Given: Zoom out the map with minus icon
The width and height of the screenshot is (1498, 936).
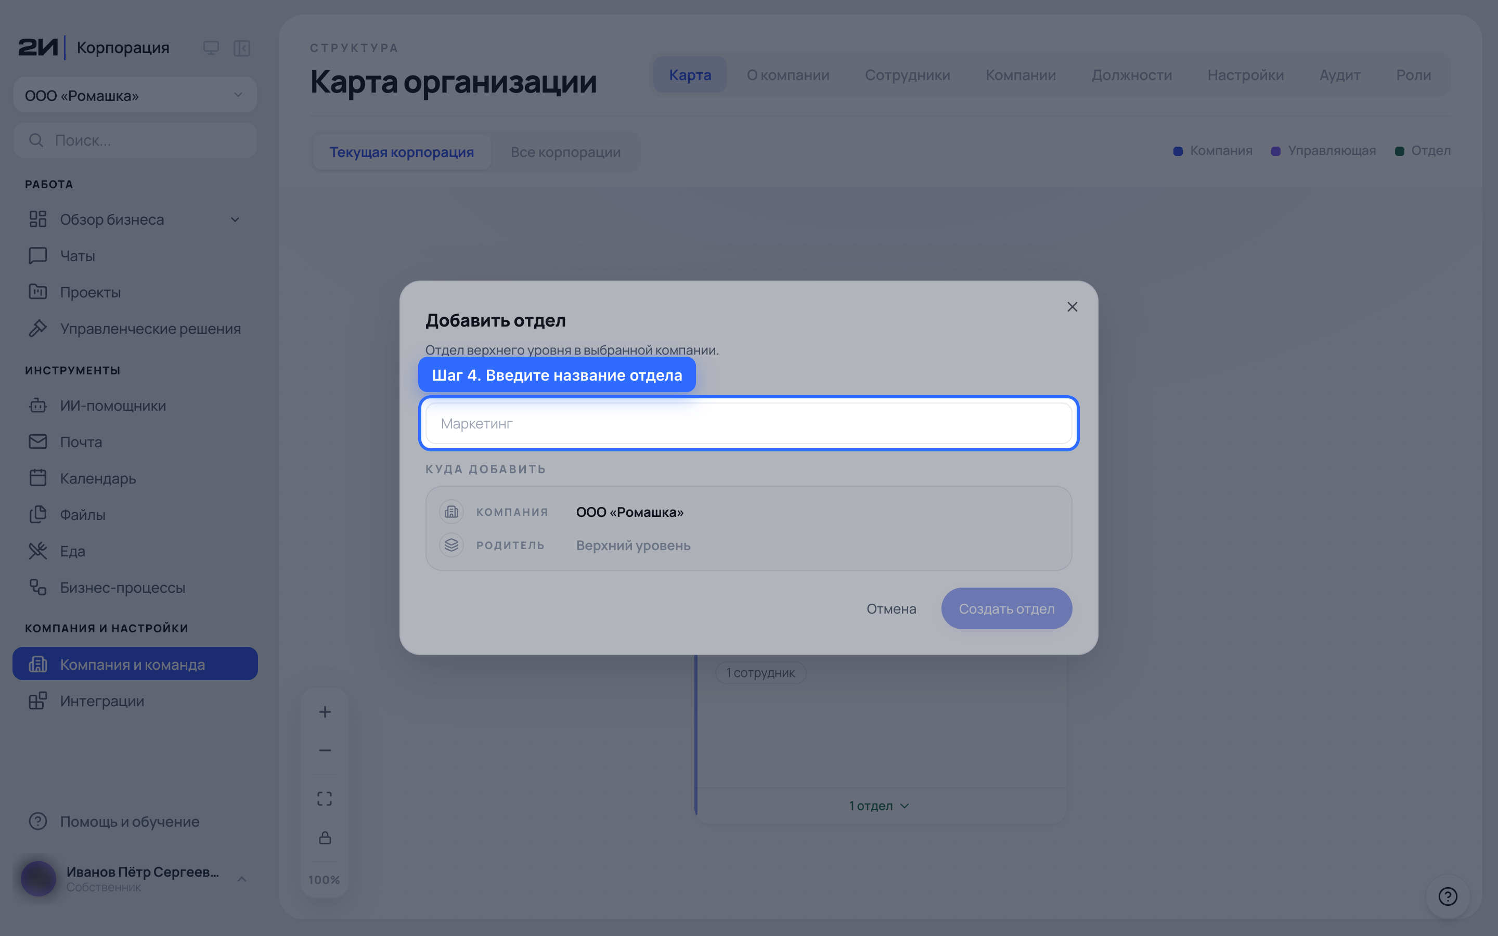Looking at the screenshot, I should coord(325,750).
